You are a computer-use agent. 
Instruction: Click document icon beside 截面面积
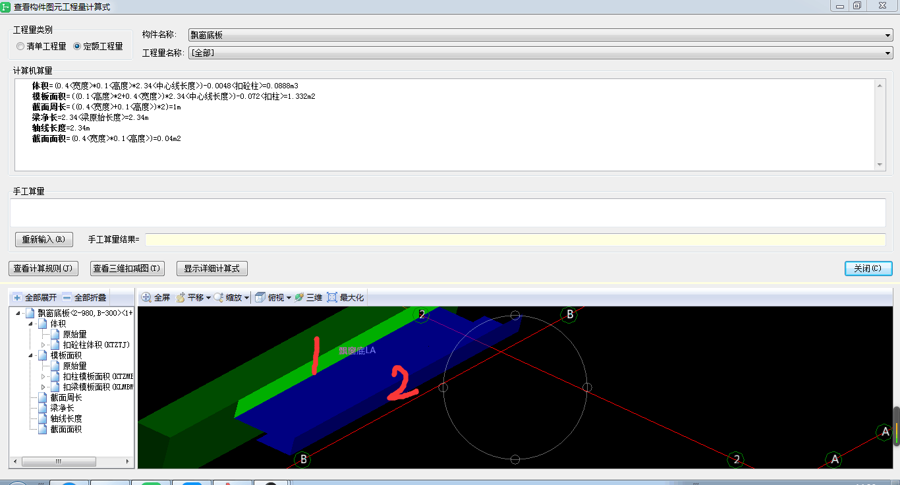pyautogui.click(x=43, y=429)
